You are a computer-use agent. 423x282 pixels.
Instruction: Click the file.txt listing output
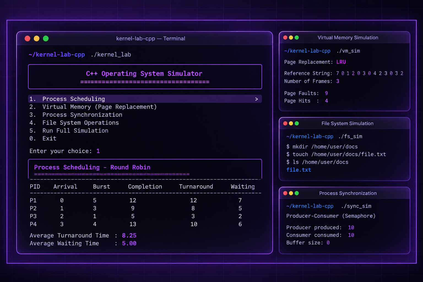click(x=299, y=170)
